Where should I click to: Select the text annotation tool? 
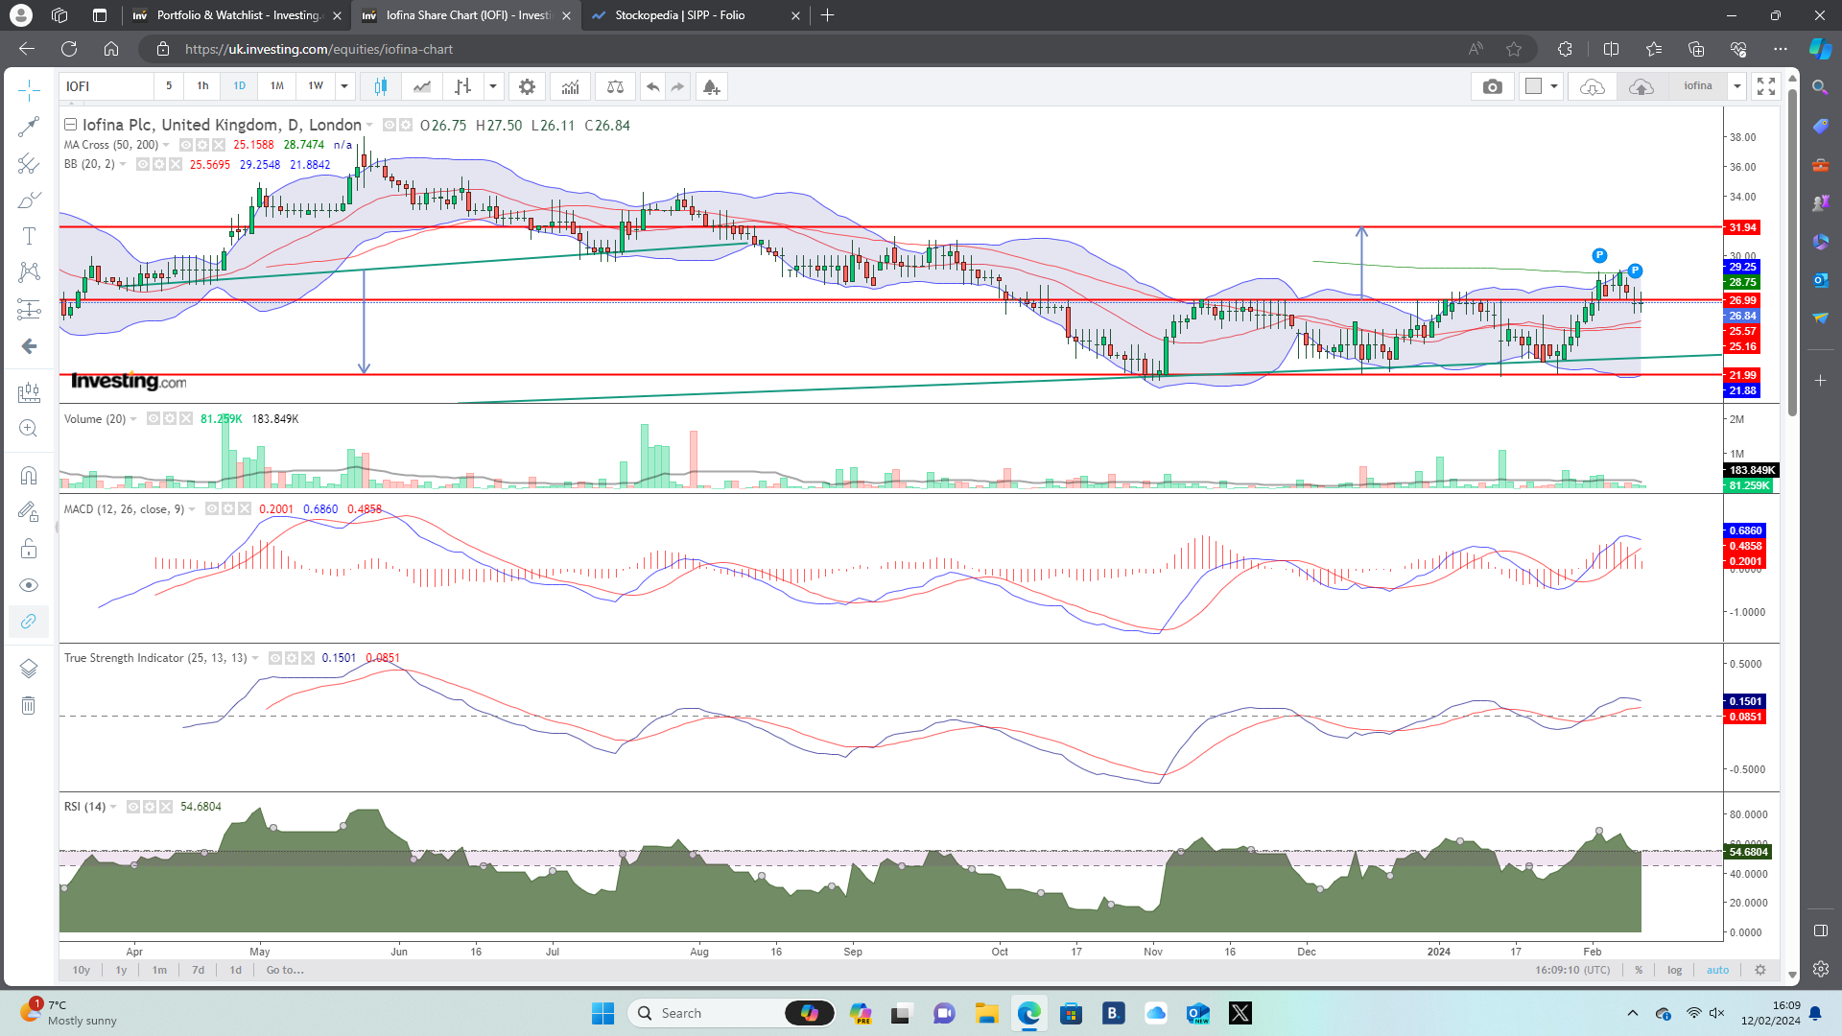29,236
